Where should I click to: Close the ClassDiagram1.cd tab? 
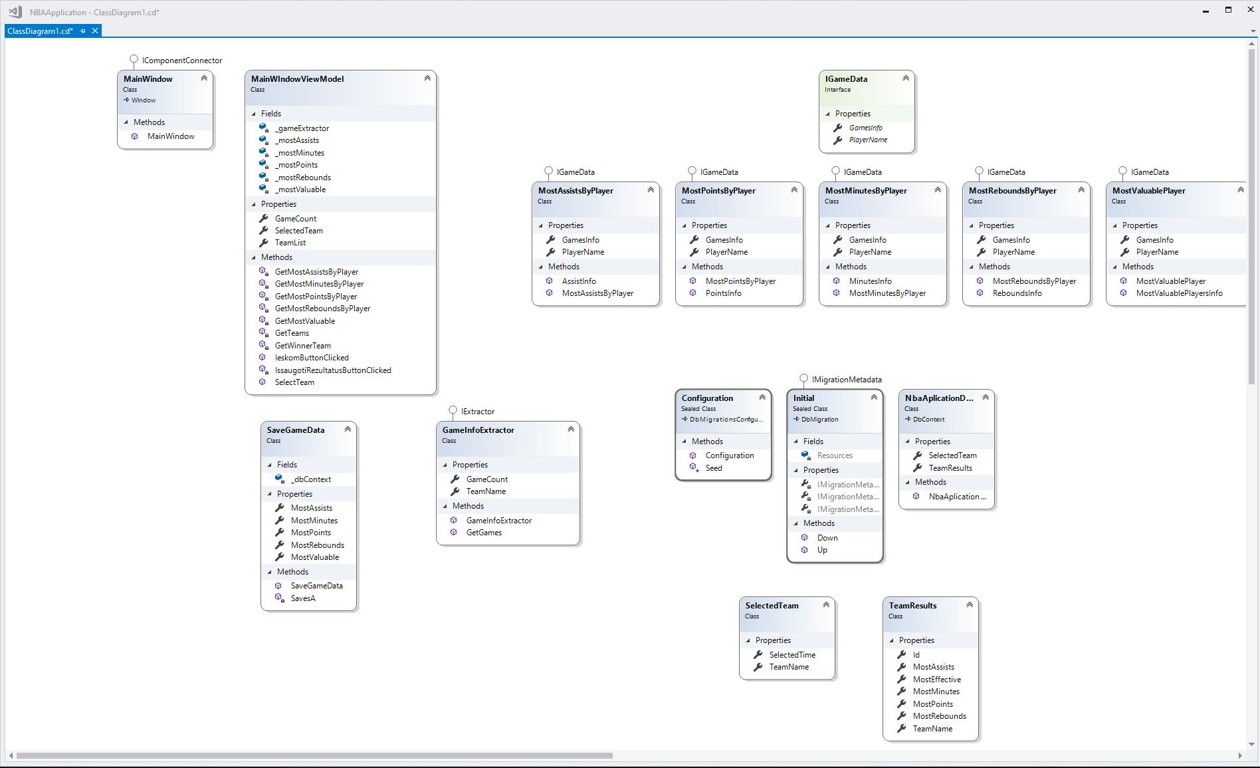[x=95, y=31]
